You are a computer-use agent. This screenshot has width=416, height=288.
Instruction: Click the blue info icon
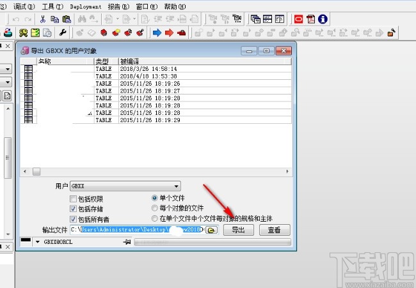tap(323, 19)
